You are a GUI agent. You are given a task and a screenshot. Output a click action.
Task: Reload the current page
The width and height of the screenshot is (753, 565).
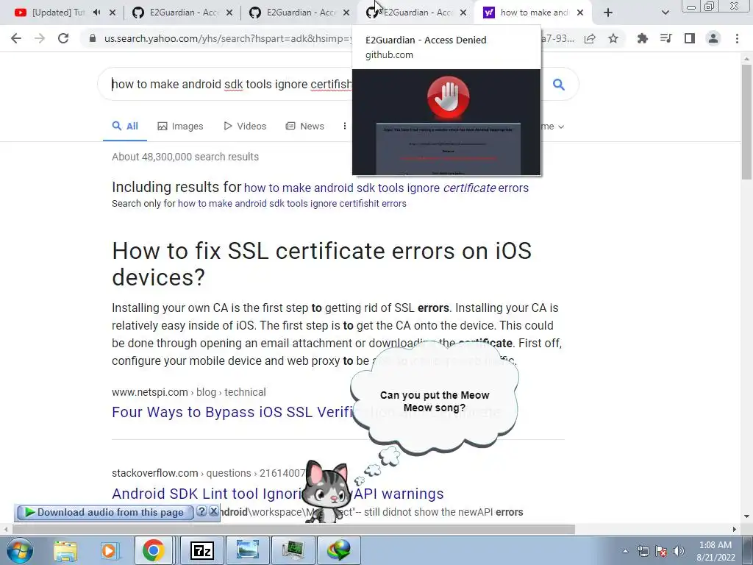pyautogui.click(x=63, y=38)
